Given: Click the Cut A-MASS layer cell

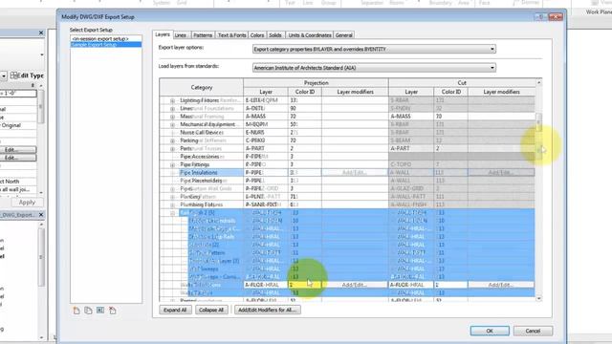Looking at the screenshot, I should point(411,117).
